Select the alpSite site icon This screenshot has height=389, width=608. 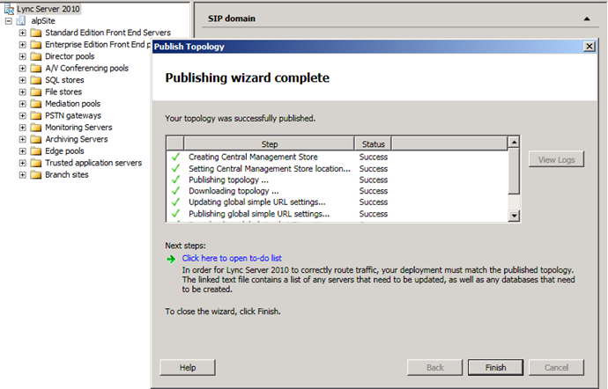tap(21, 20)
